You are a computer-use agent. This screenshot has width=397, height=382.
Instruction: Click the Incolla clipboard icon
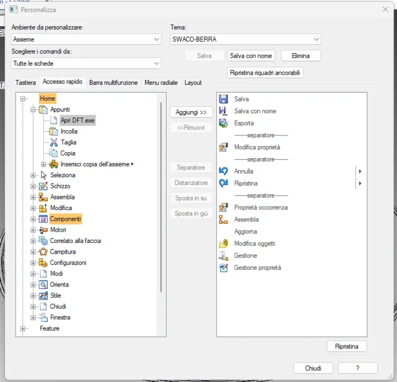54,131
